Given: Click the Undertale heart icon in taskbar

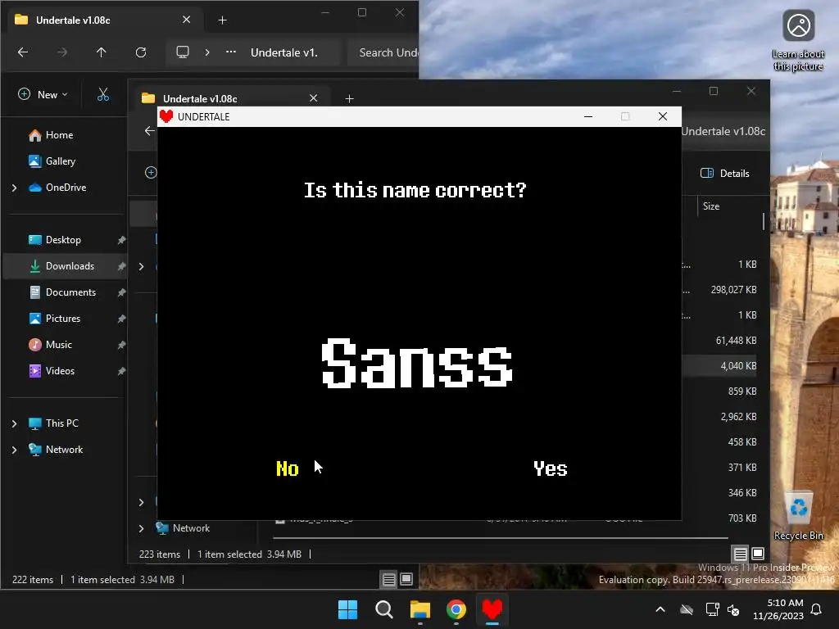Looking at the screenshot, I should click(x=492, y=609).
